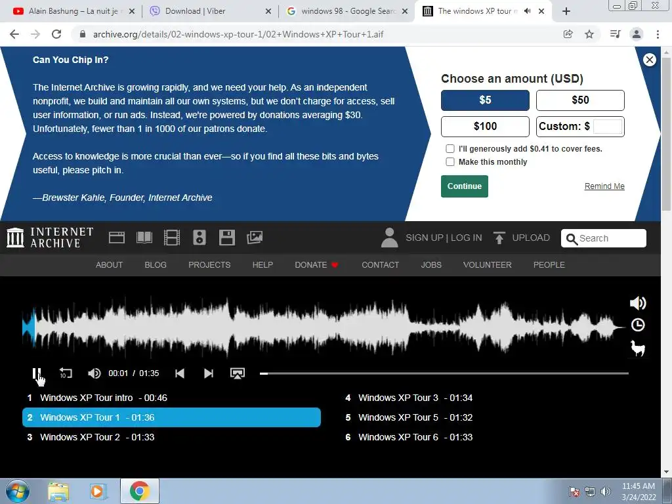
Task: Click the Remind Me link
Action: (x=604, y=186)
